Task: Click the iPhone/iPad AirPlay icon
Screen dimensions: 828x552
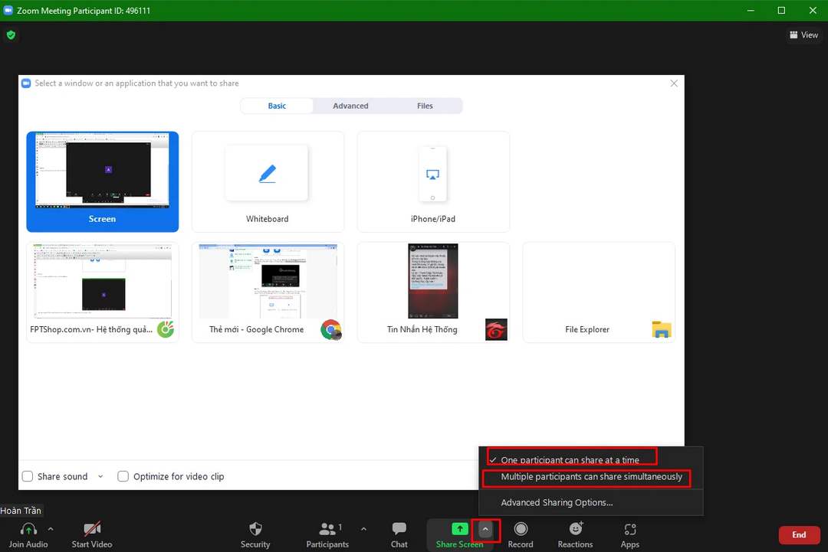Action: (x=432, y=174)
